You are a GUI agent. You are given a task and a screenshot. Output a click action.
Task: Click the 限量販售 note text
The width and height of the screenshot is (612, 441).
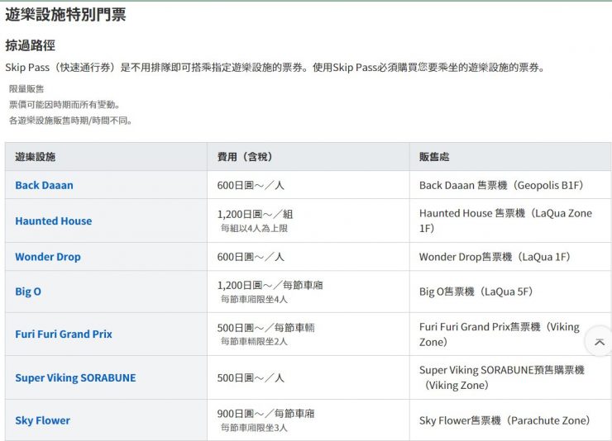26,88
